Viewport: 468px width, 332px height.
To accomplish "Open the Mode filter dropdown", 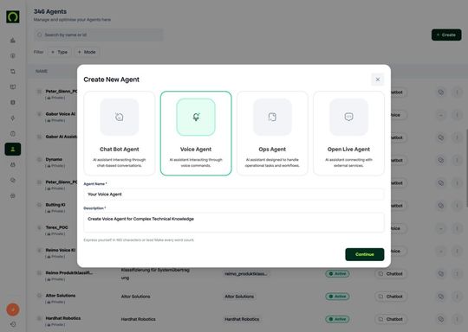I will [87, 52].
